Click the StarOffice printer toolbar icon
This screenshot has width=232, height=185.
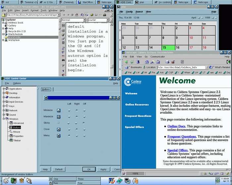coord(105,15)
